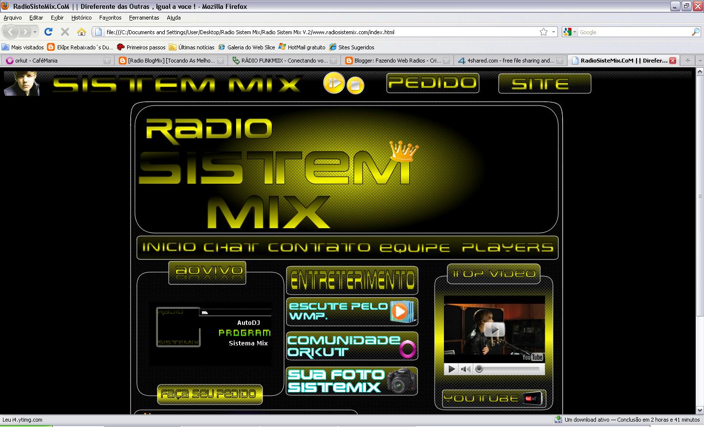Viewport: 704px width, 427px height.
Task: Click the vertical scrollbar down arrow
Action: [700, 410]
